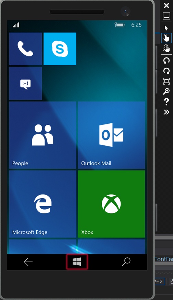The height and width of the screenshot is (300, 173).
Task: Click the signal strength indicator
Action: pyautogui.click(x=16, y=25)
